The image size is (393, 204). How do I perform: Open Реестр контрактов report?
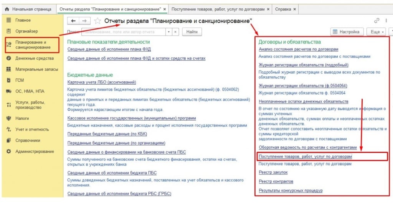pyautogui.click(x=276, y=181)
